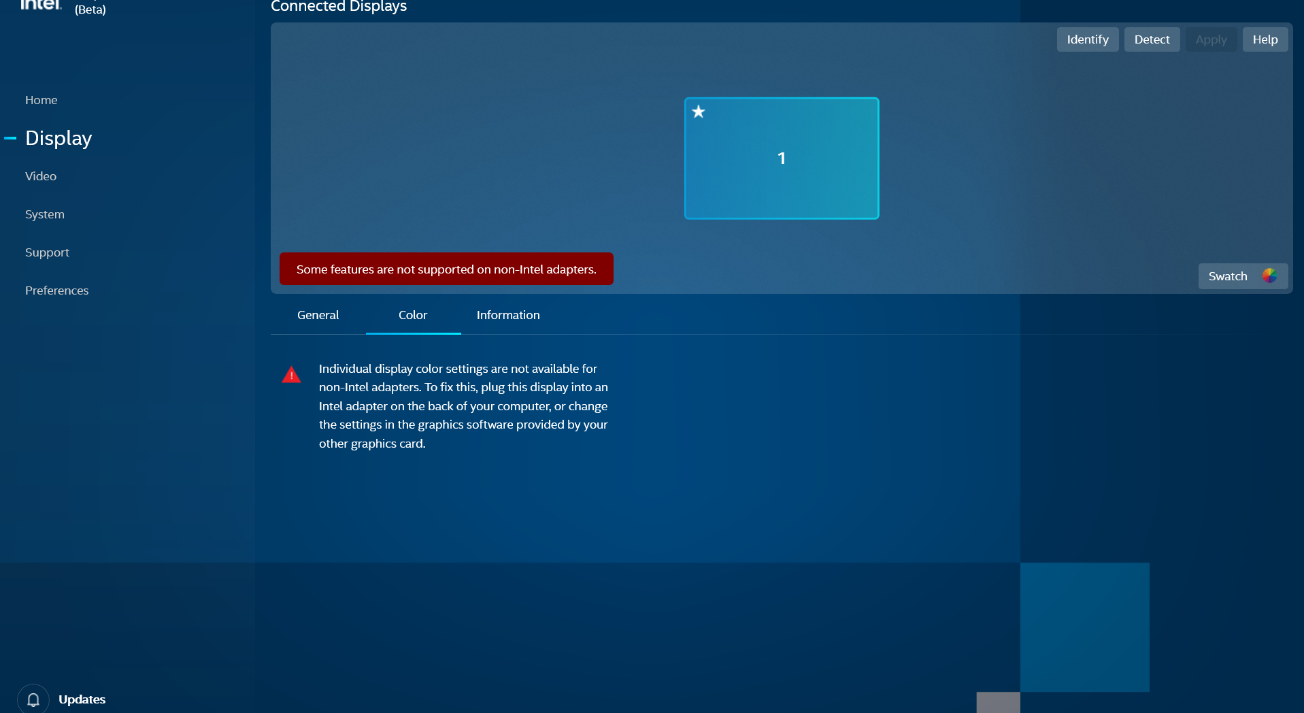Click the "(Beta)" label
The height and width of the screenshot is (713, 1304).
pos(90,10)
